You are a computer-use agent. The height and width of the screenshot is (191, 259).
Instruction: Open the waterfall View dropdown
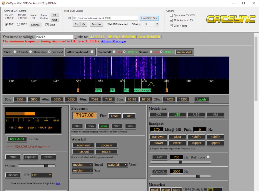pos(117,165)
